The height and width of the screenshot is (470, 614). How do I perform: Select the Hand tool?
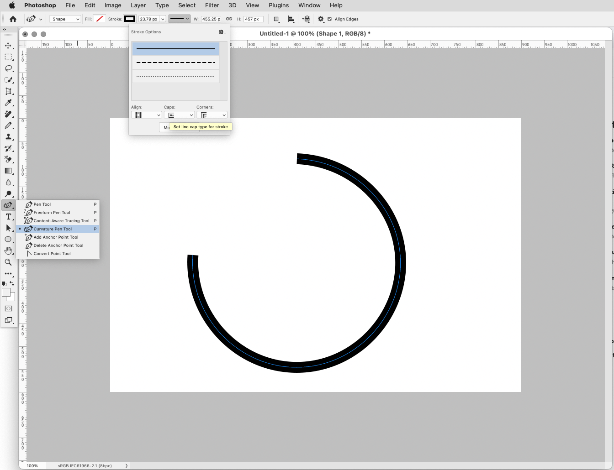(8, 251)
